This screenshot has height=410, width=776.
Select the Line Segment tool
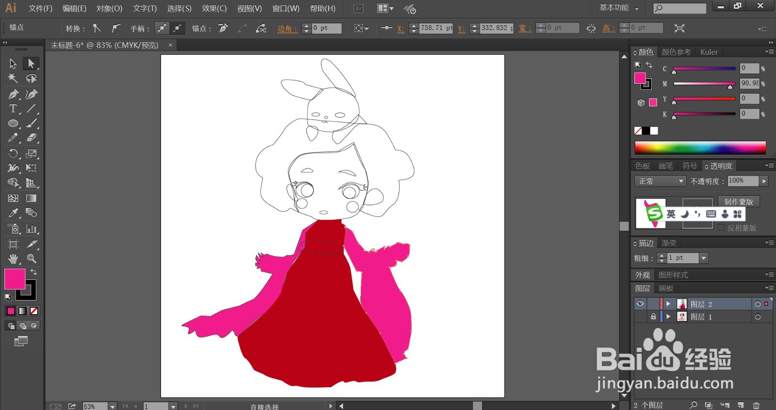pyautogui.click(x=31, y=108)
